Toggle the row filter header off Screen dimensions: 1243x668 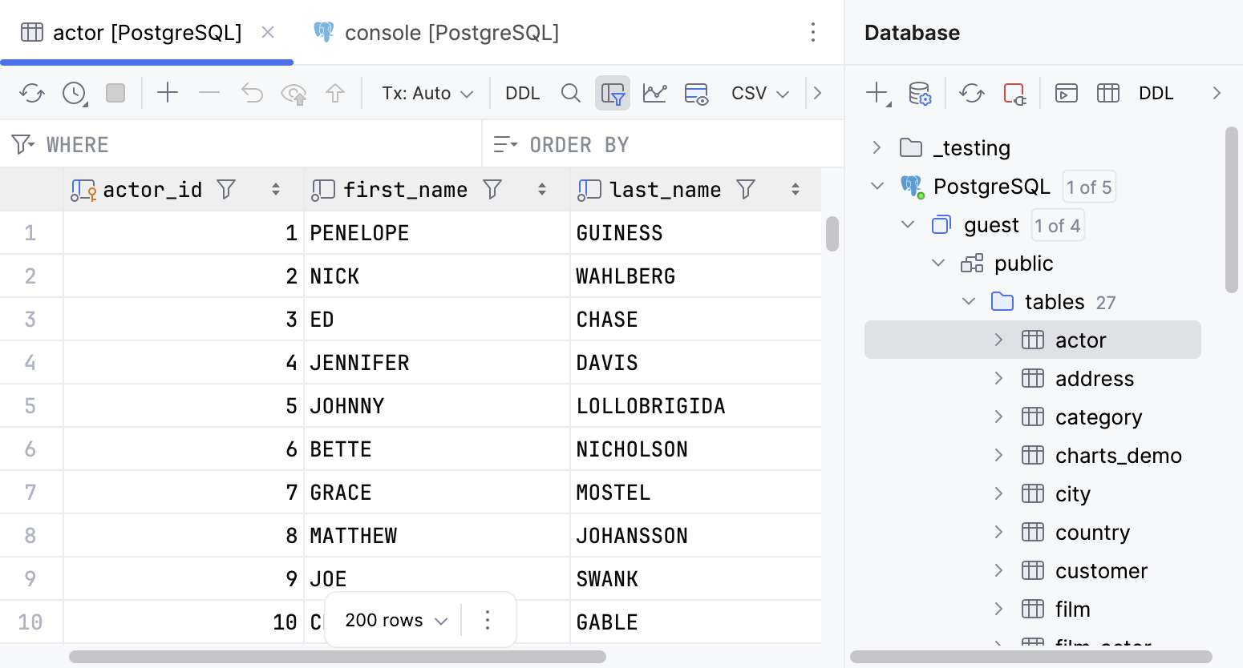[x=613, y=93]
